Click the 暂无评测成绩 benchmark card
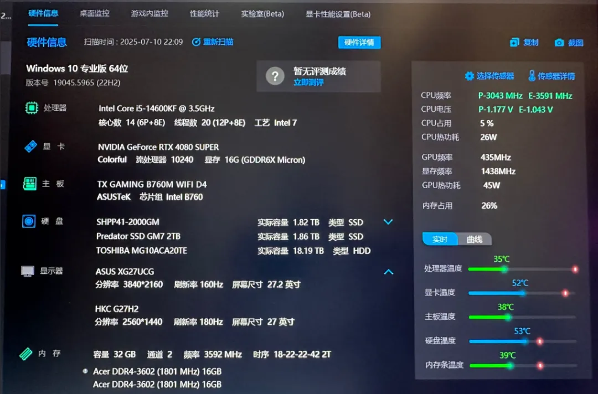This screenshot has height=394, width=598. point(318,76)
